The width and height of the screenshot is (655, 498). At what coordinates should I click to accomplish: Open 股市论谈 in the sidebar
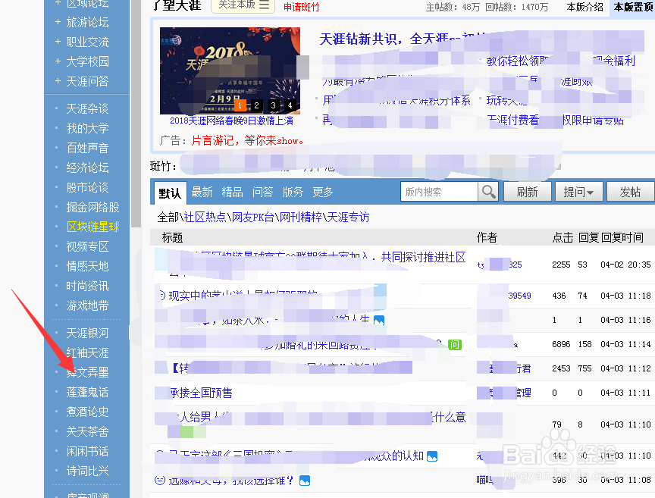pos(87,187)
